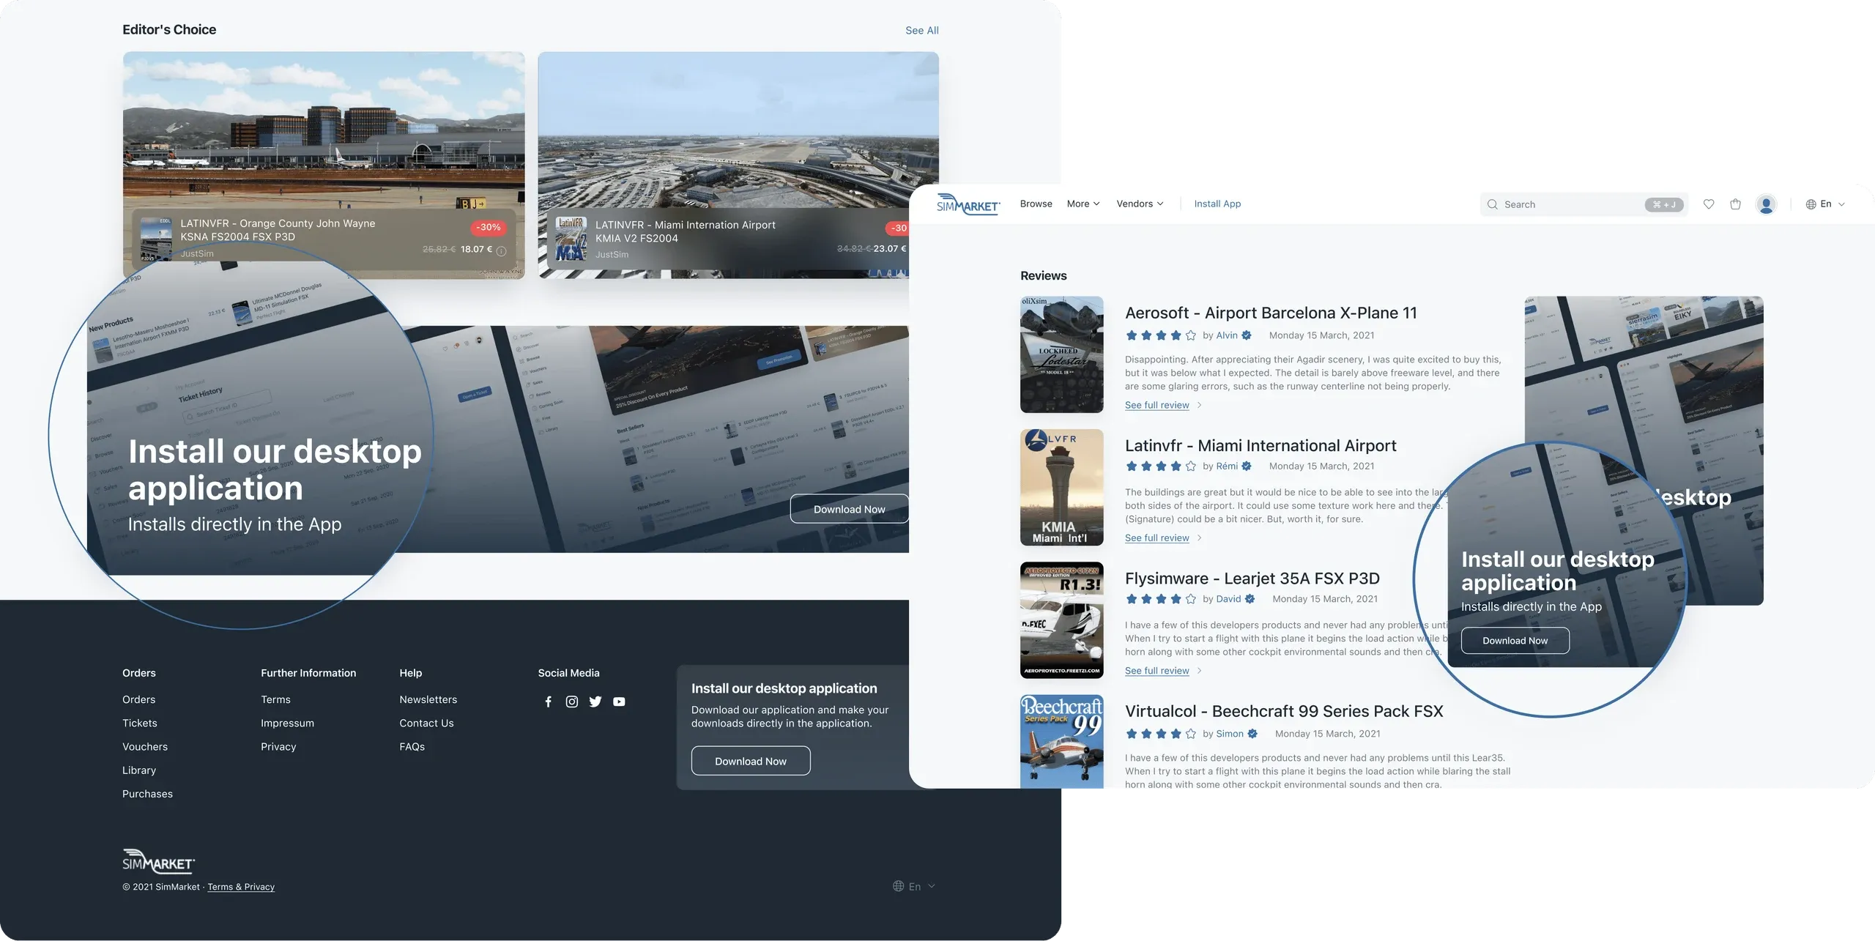The image size is (1875, 941).
Task: Click Download Now on the wide banner
Action: (849, 509)
